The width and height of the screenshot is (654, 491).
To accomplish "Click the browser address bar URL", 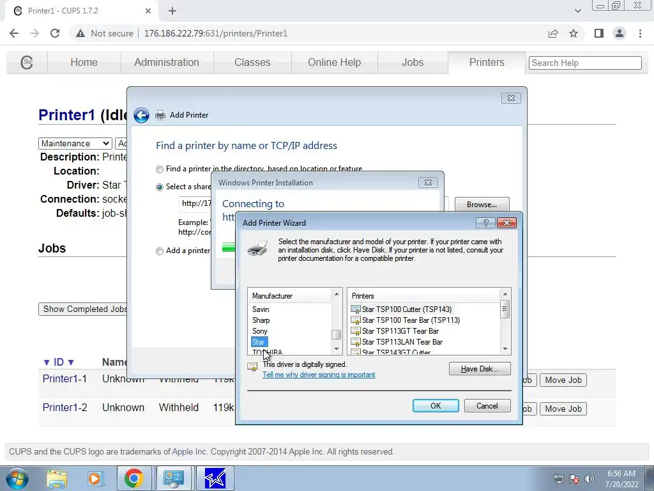I will (x=216, y=33).
